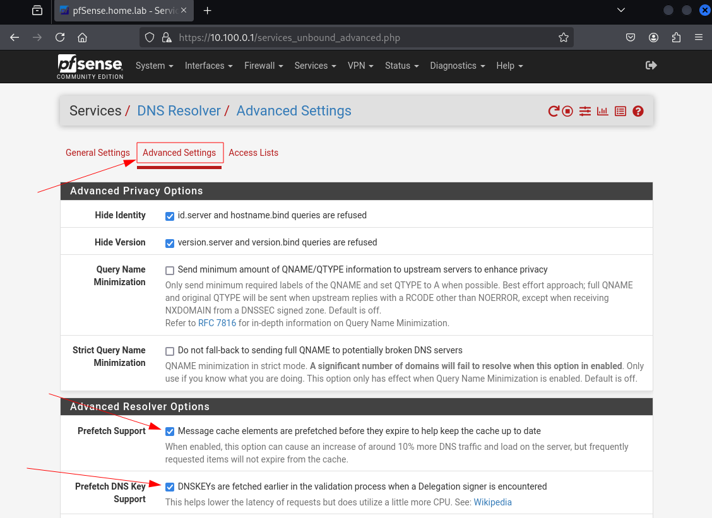Image resolution: width=712 pixels, height=518 pixels.
Task: Expand the Services menu
Action: [x=315, y=66]
